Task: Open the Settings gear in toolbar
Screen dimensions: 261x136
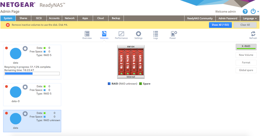Action: pos(138,34)
